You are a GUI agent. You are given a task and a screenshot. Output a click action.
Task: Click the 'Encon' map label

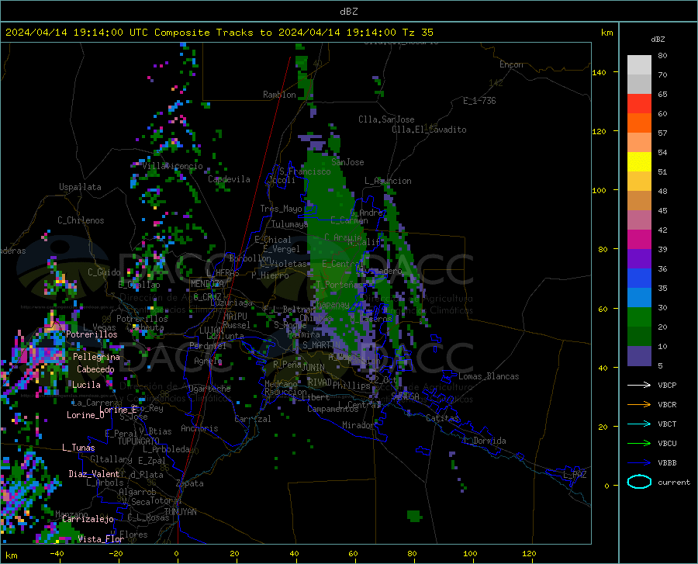click(511, 64)
